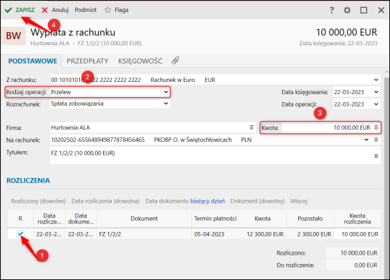Click the green ZAPISZ checkmark icon
Viewport: 390px width, 280px height.
coord(8,10)
